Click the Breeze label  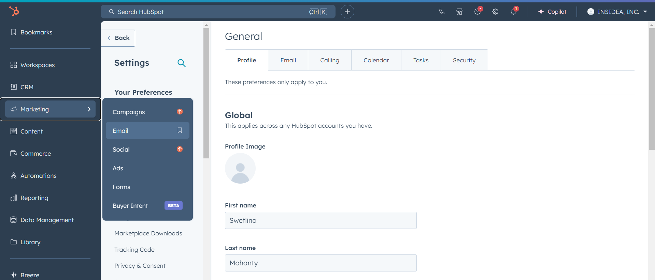30,275
